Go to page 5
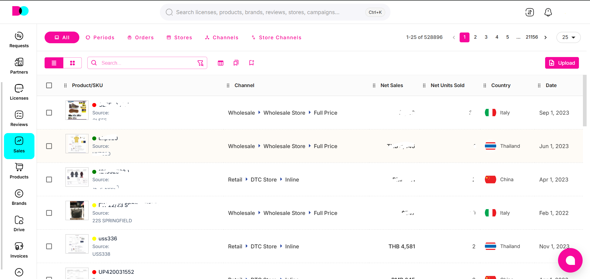The image size is (590, 279). (508, 37)
